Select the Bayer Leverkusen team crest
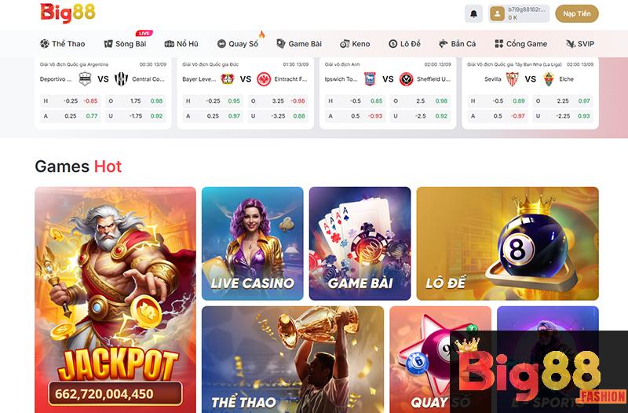 [227, 79]
